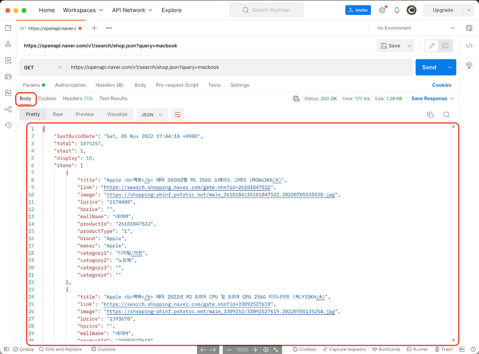Open the Environments sidebar panel

pos(8,61)
